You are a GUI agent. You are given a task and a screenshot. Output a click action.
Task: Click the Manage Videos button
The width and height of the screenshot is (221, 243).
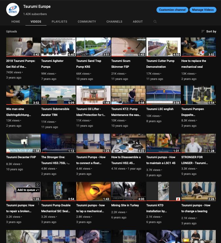203,10
